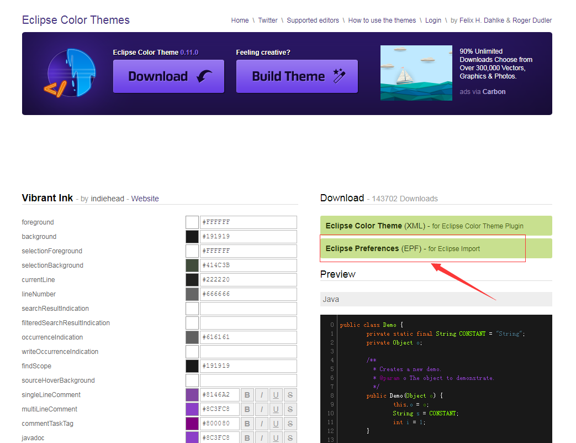Click the findScope #191919 field
This screenshot has height=443, width=576.
click(249, 366)
